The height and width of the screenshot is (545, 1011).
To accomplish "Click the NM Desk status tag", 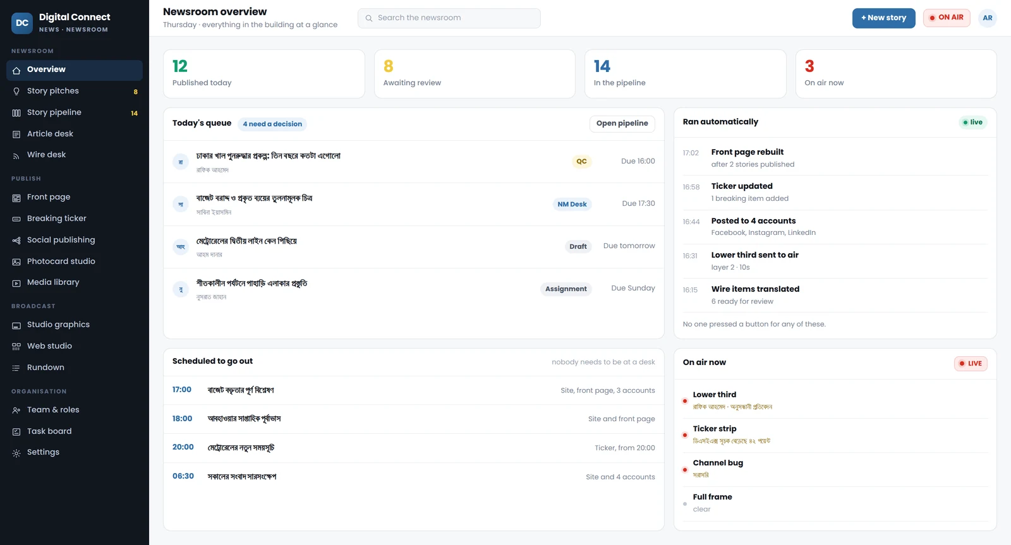I will coord(572,204).
